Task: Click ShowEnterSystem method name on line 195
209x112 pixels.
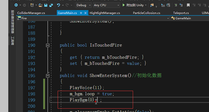Action: (x=108, y=76)
